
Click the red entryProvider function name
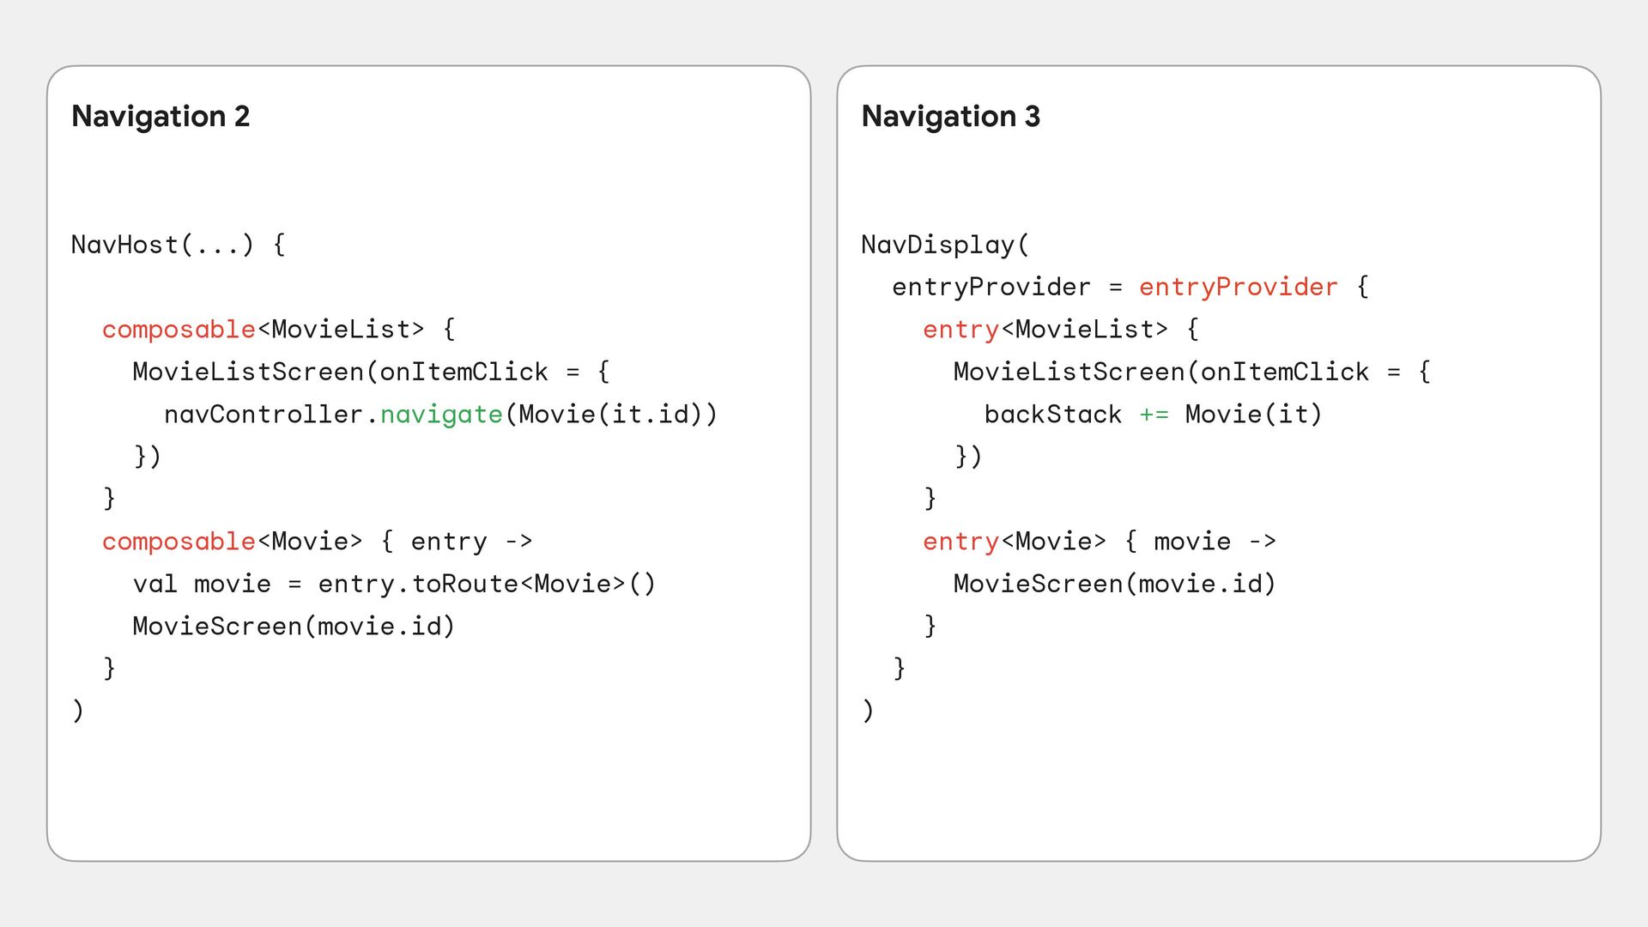coord(1238,288)
